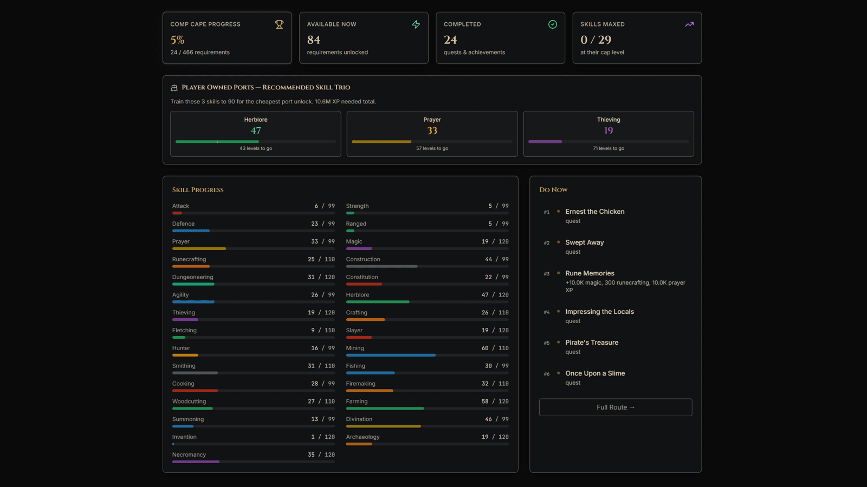Click the Slayer skill label

[354, 331]
